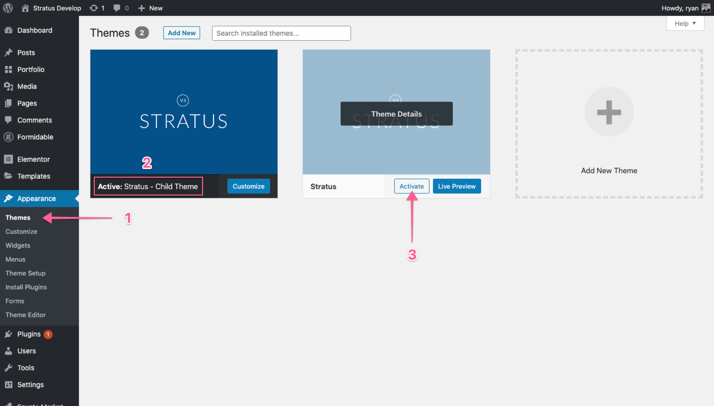Open the Theme Editor submenu item

25,315
